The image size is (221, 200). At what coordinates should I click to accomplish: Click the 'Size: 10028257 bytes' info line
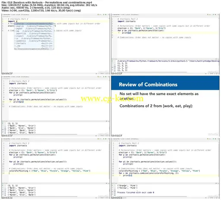[x=49, y=5]
